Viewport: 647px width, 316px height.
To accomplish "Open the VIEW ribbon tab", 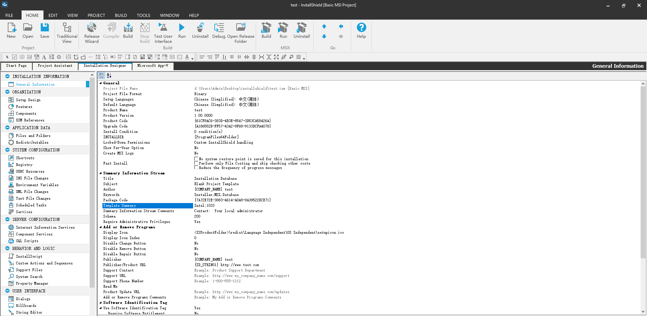I will (x=72, y=15).
